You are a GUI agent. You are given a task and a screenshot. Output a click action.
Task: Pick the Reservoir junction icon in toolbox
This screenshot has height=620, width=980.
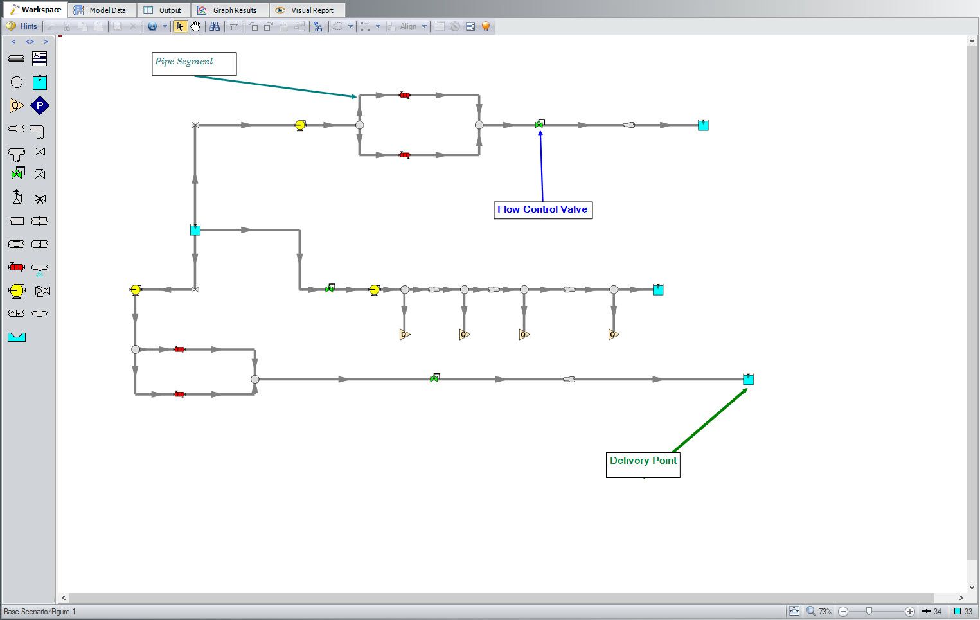pos(40,82)
